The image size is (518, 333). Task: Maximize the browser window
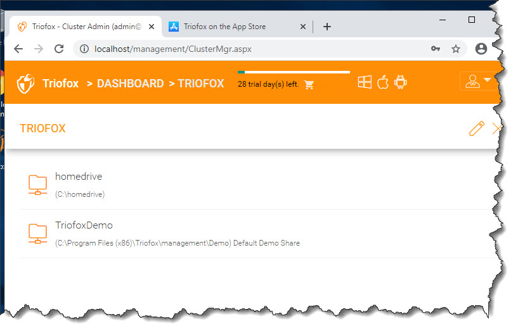pyautogui.click(x=472, y=20)
